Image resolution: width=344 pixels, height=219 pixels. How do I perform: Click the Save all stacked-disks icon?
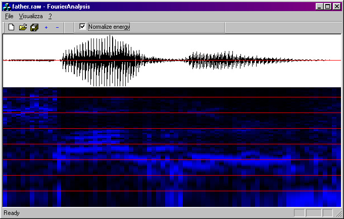(x=34, y=27)
